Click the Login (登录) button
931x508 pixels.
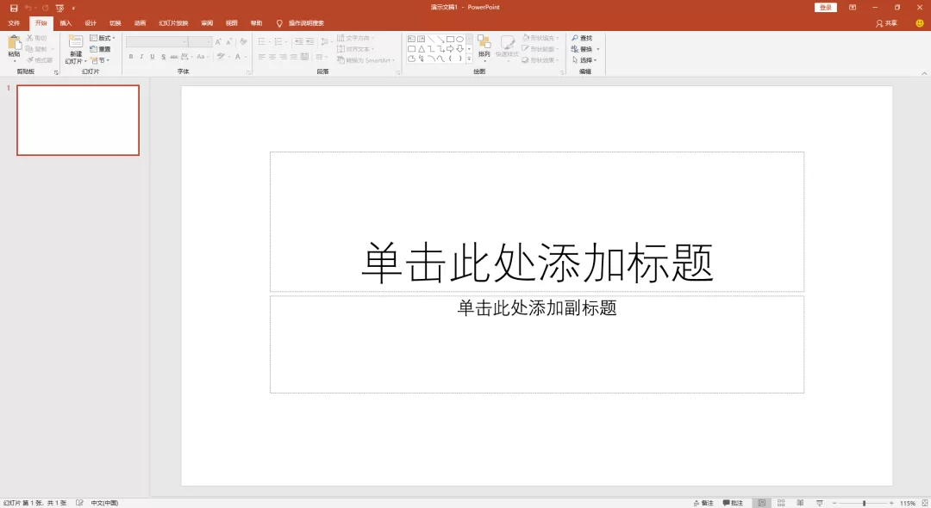[x=825, y=7]
